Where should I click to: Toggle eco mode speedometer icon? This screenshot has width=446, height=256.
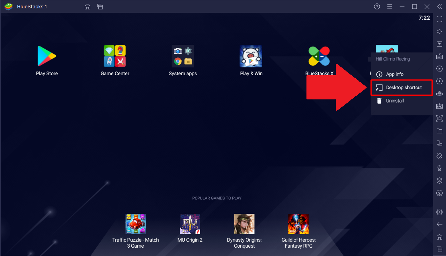tap(439, 193)
